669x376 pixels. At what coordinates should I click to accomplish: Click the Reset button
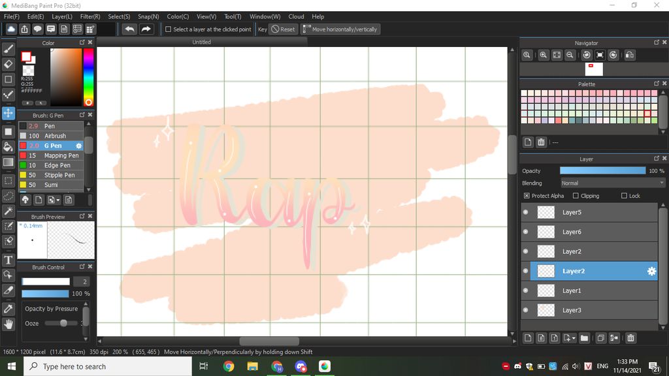click(x=284, y=29)
